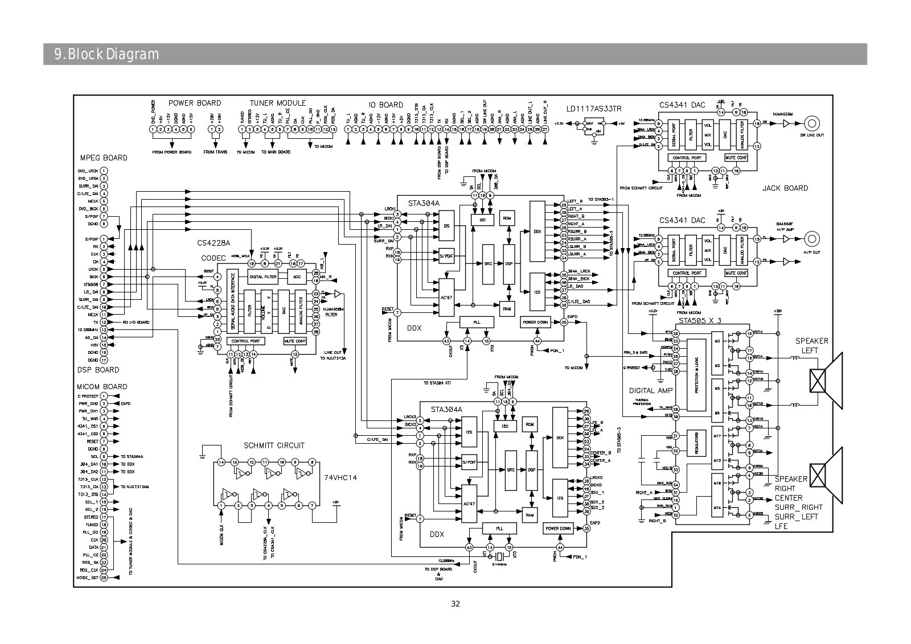
Task: Click the SPEAKER LEFT loudspeaker symbol
Action: click(x=826, y=381)
